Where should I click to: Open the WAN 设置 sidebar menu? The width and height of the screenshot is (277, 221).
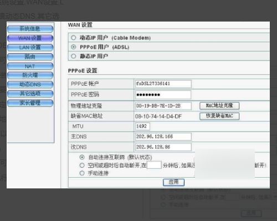30,38
